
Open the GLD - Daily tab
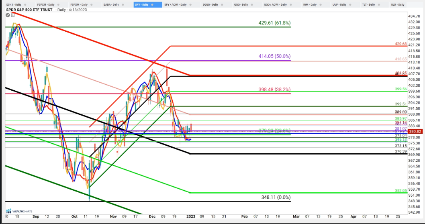[x=398, y=4]
